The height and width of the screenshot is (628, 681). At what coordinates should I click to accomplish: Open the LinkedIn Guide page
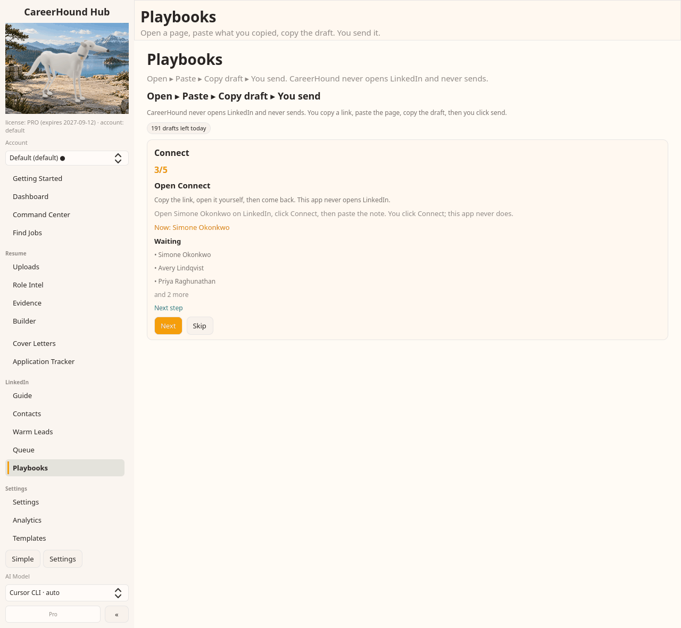[x=65, y=395]
